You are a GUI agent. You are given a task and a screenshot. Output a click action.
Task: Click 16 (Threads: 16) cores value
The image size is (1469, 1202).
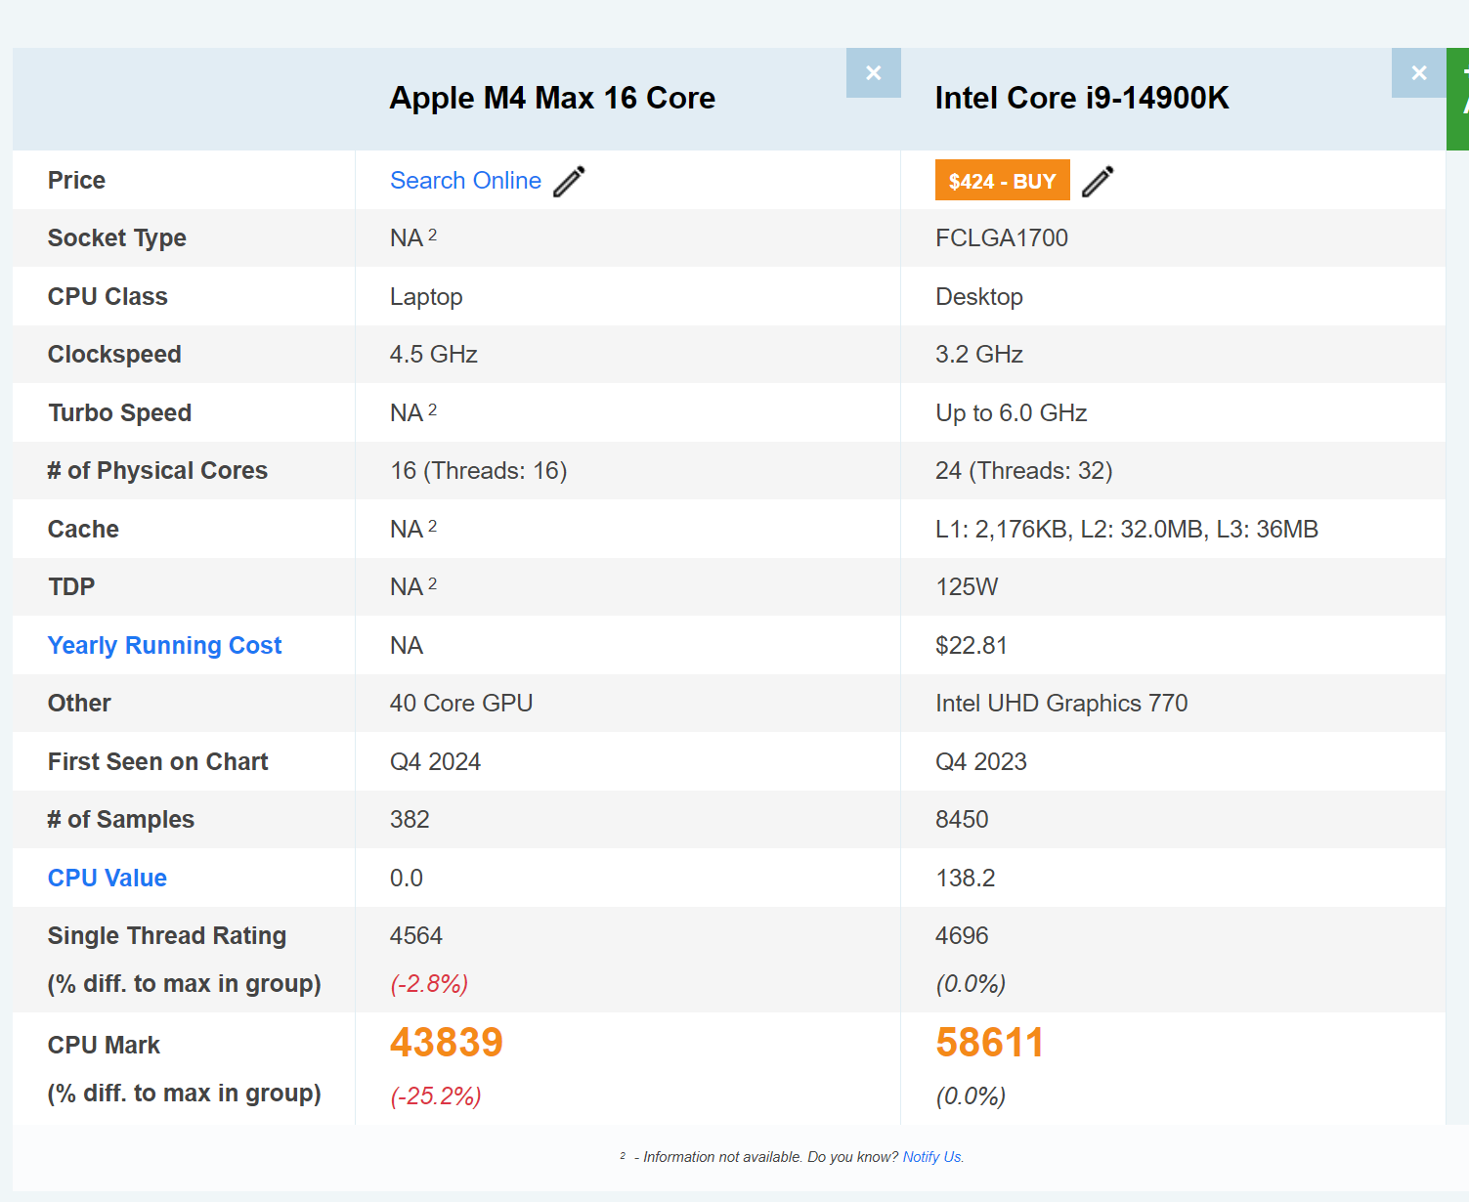pos(479,471)
